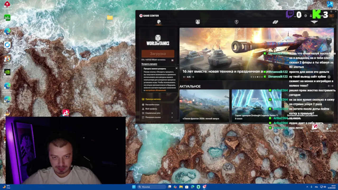Click the orange Загрузка download button
This screenshot has width=338, height=190.
(158, 54)
